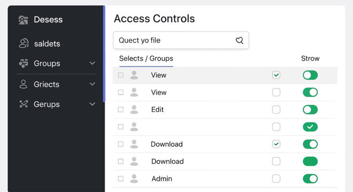The width and height of the screenshot is (353, 192).
Task: Click the Griects person icon
Action: [x=23, y=84]
